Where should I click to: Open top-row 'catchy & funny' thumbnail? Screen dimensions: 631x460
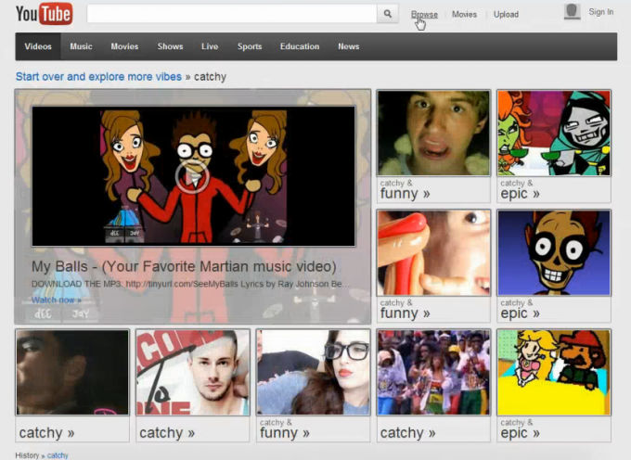tap(432, 134)
